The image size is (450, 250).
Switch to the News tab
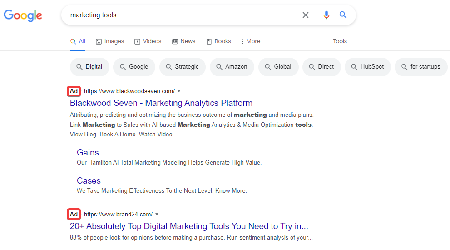point(184,41)
